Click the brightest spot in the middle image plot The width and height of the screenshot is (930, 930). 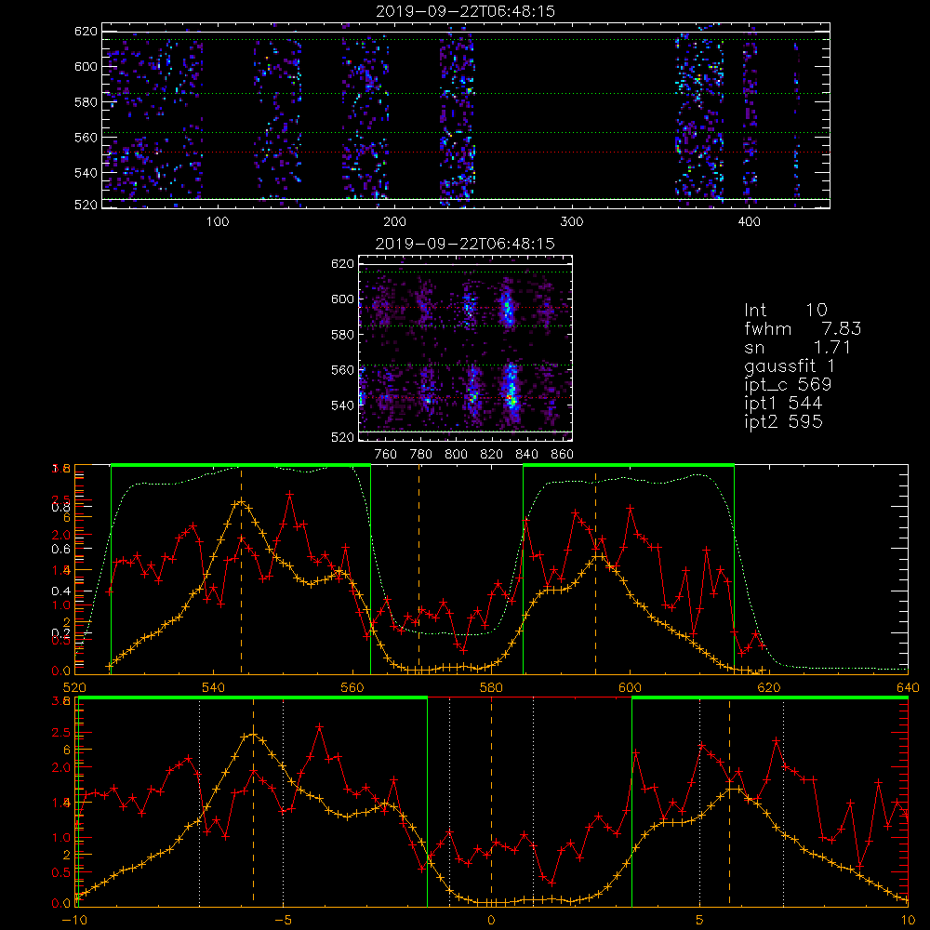[509, 397]
